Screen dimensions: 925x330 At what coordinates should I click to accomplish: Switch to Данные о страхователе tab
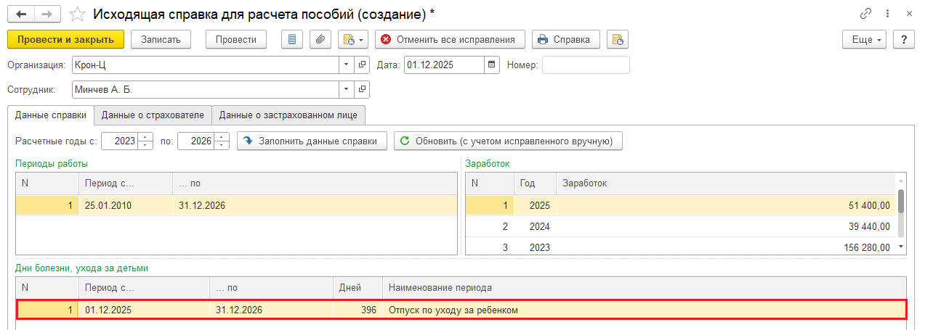[153, 115]
